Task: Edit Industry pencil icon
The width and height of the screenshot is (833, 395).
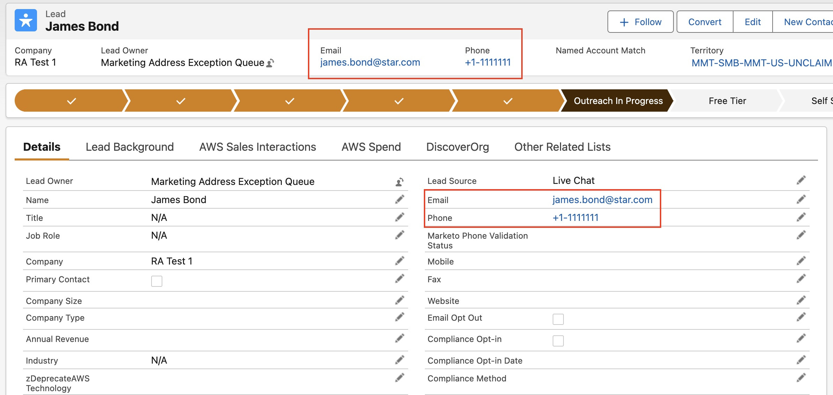Action: click(x=400, y=360)
